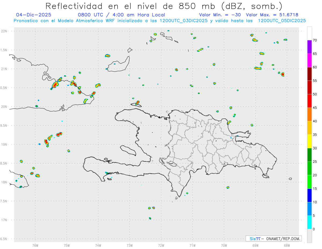Image resolution: width=322 pixels, height=249 pixels.
Task: Click the magenta 60–65 dBZ legend band
Action: [309, 60]
